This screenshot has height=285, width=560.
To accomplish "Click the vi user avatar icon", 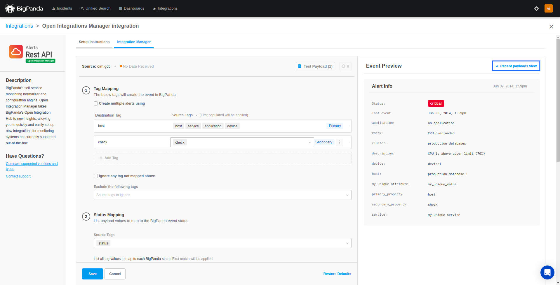I will pyautogui.click(x=548, y=8).
